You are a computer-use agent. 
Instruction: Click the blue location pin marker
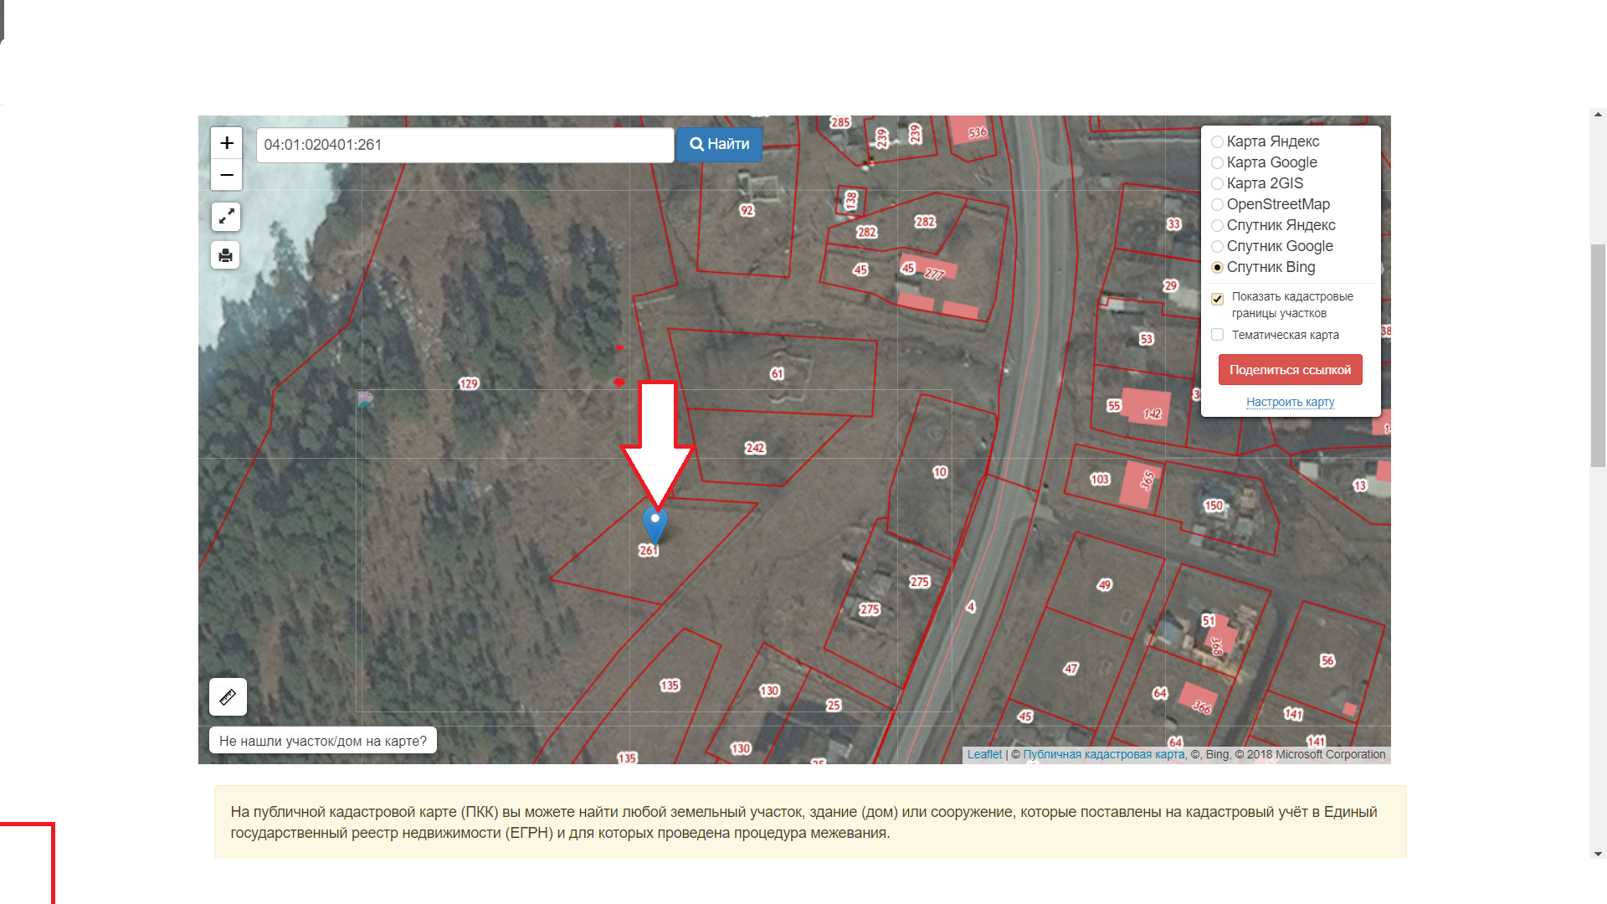coord(655,524)
